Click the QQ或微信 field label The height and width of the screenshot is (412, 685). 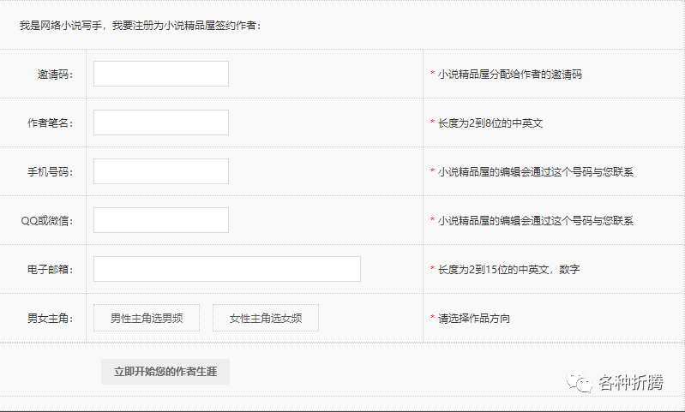pyautogui.click(x=47, y=221)
